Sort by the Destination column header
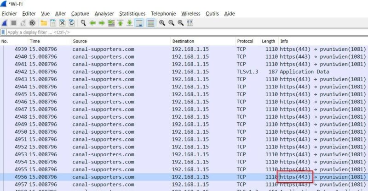The width and height of the screenshot is (368, 191). click(x=202, y=41)
